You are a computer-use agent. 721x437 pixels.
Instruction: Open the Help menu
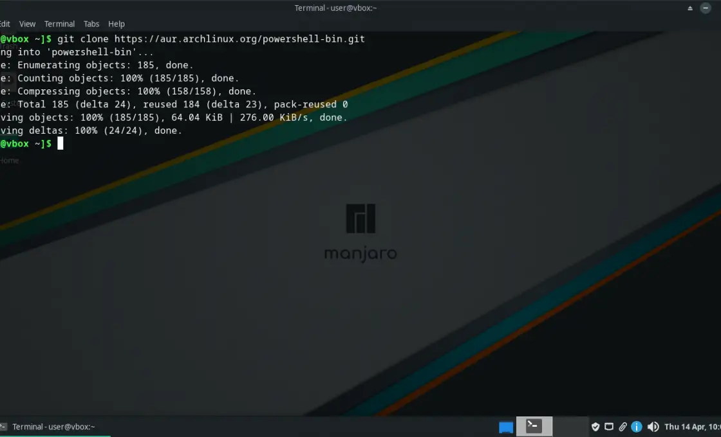(117, 24)
